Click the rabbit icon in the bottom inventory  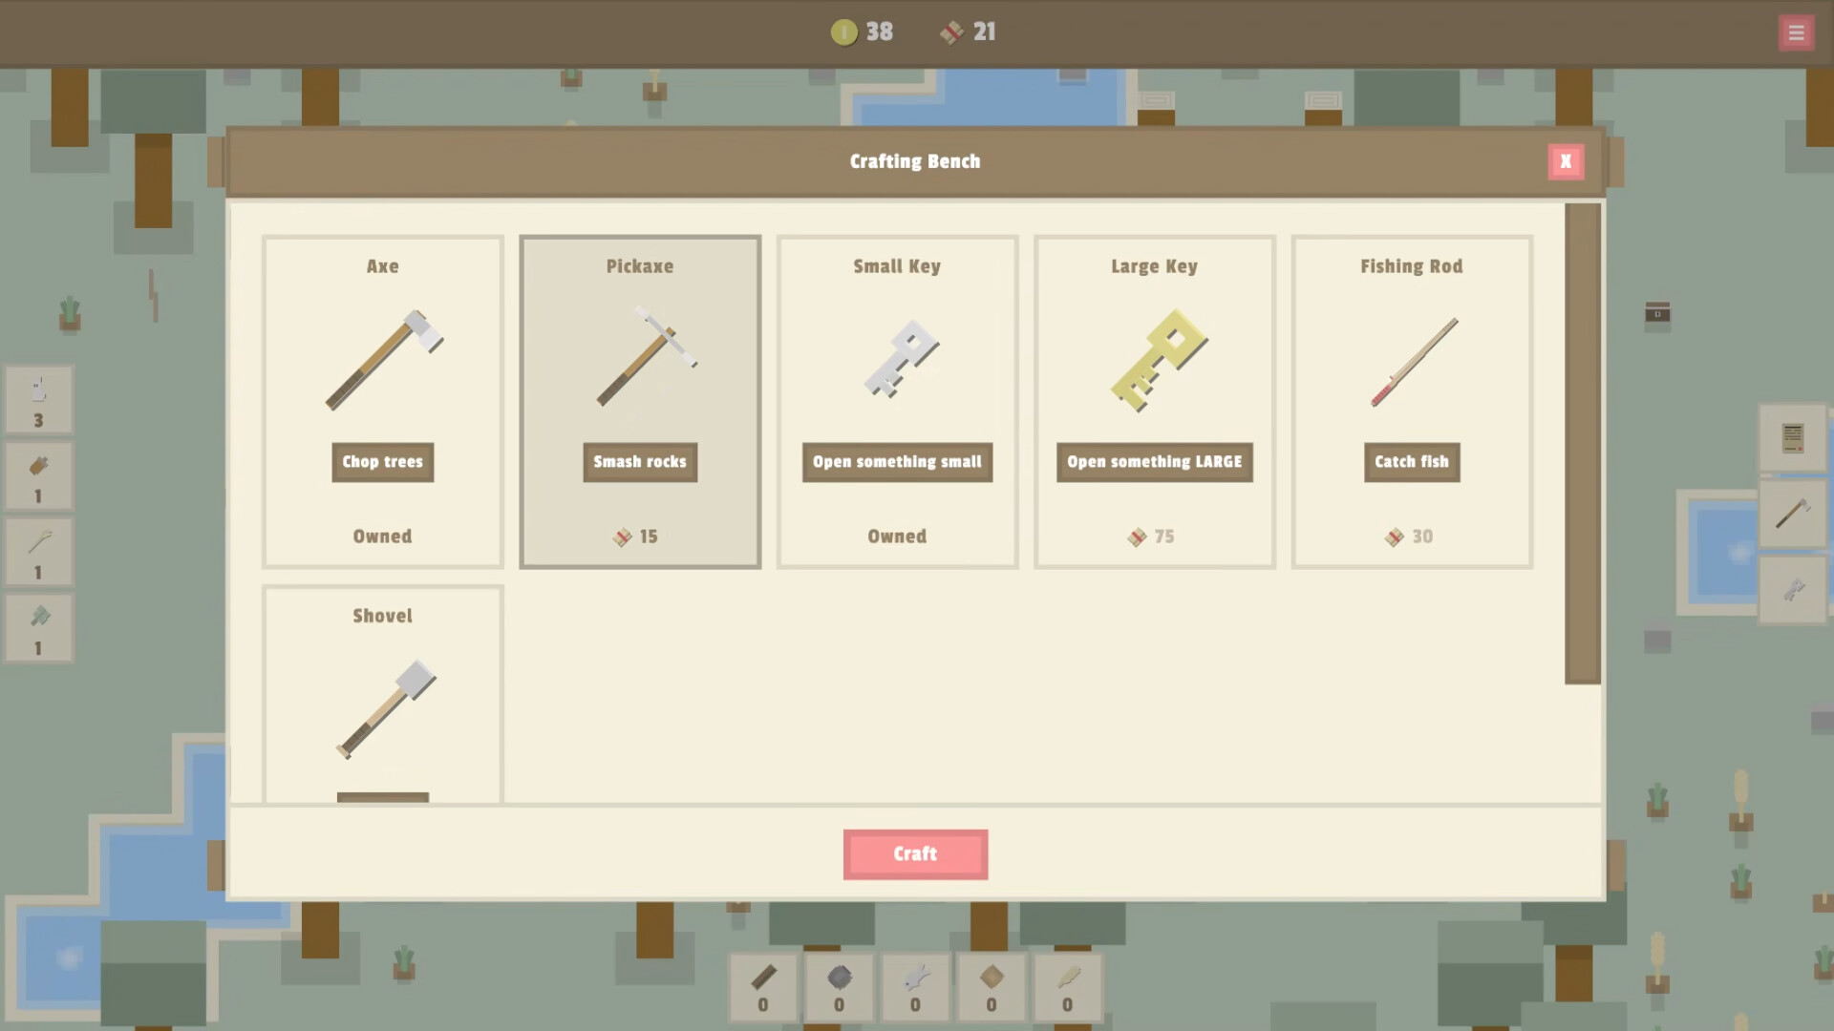click(914, 987)
